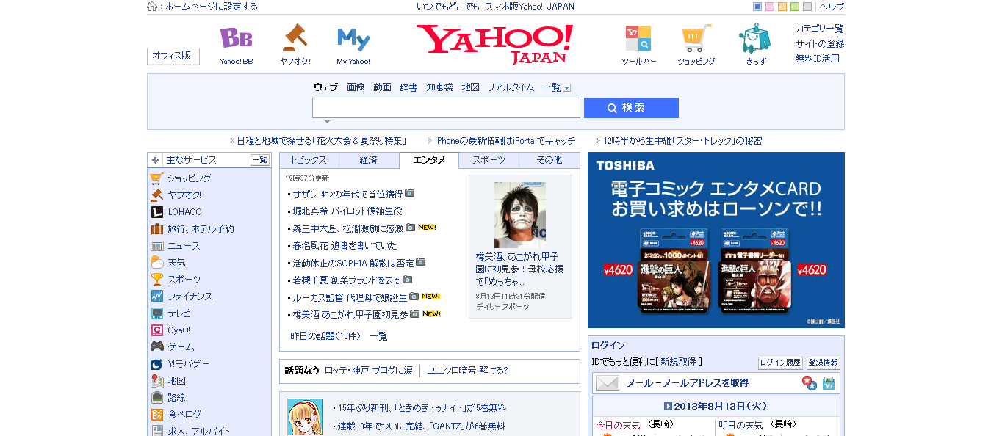The height and width of the screenshot is (436, 991).
Task: Open the 新規取得 link in login box
Action: point(678,362)
